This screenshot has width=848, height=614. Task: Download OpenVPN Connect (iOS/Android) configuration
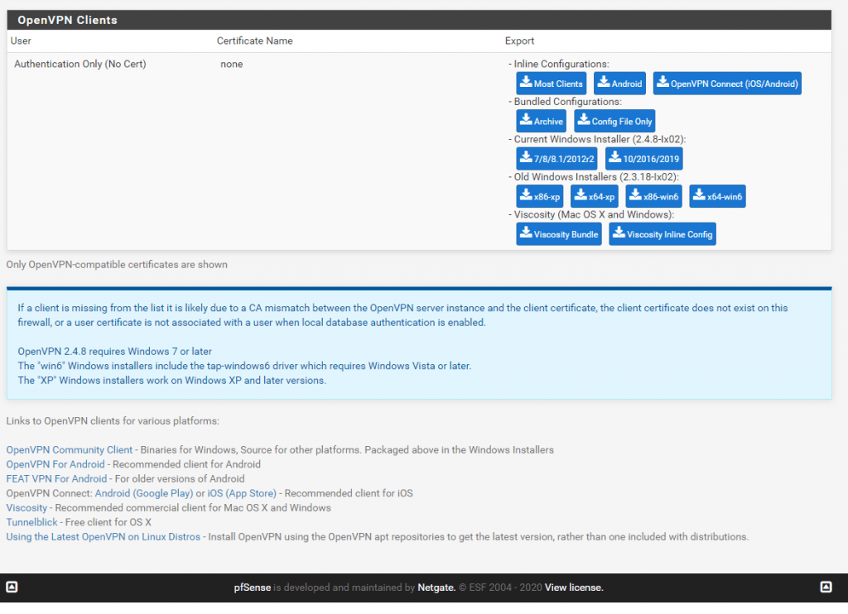[x=727, y=84]
